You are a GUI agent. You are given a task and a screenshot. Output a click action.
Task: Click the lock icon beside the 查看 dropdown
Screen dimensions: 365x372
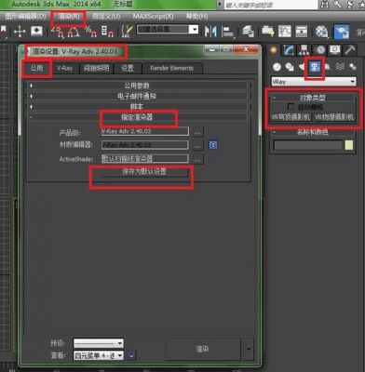[x=131, y=355]
